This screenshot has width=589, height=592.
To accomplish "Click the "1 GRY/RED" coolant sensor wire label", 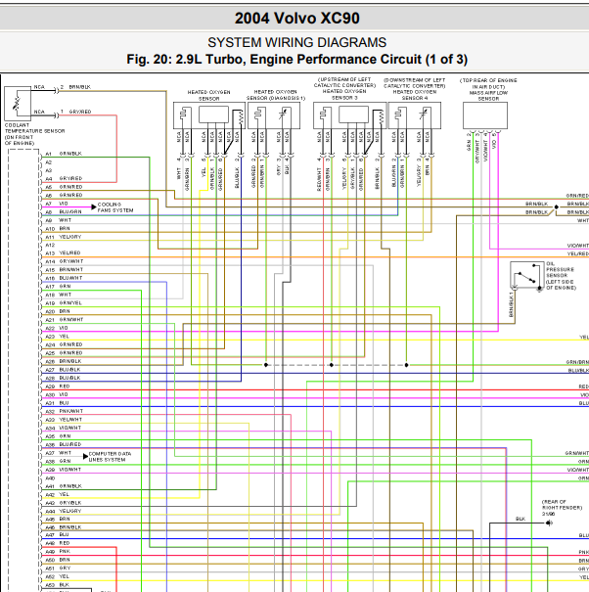I will click(76, 112).
